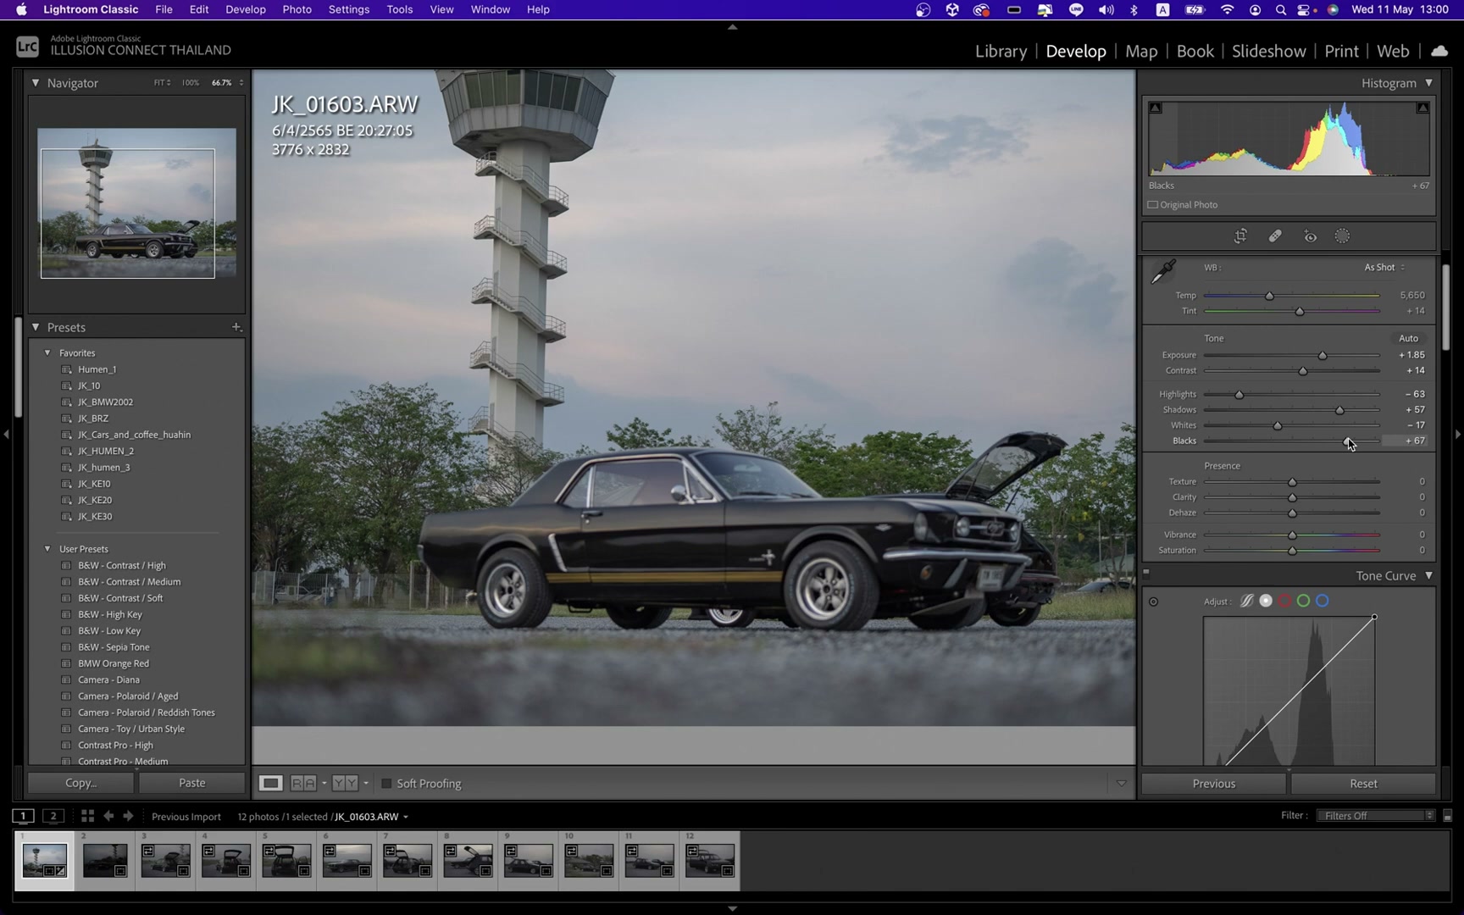Switch to Before/After Y|Y view
This screenshot has height=915, width=1464.
point(345,784)
